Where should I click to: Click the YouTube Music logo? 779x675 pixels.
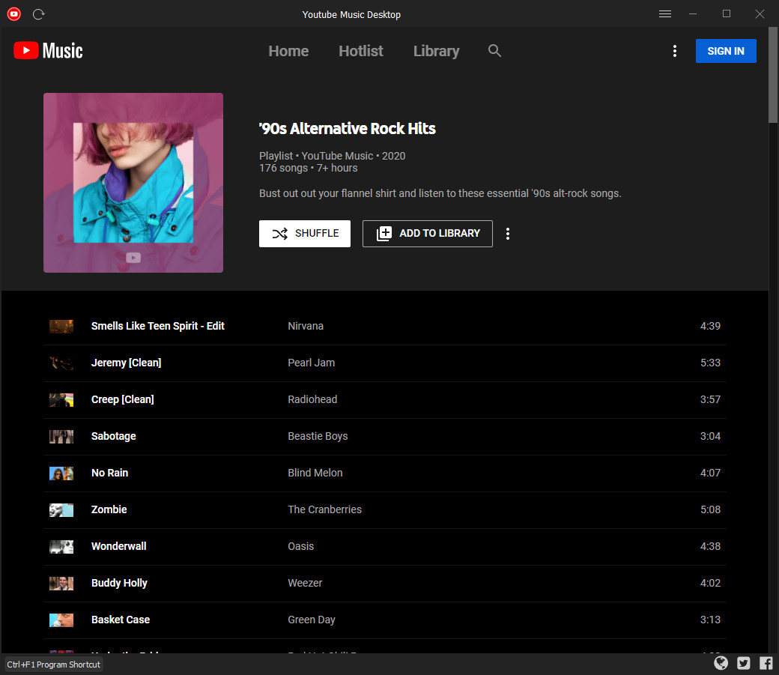tap(48, 51)
